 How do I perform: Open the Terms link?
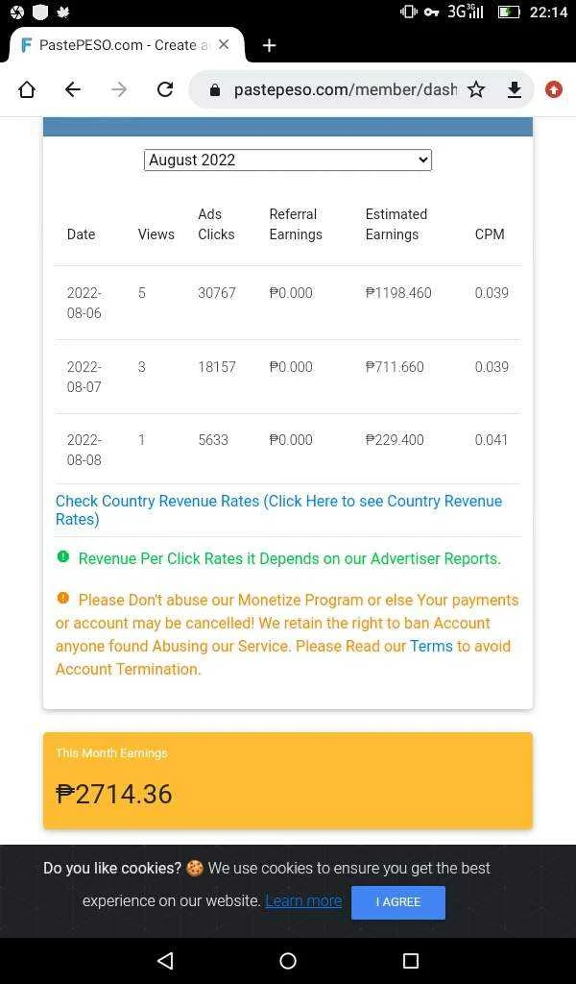point(431,646)
